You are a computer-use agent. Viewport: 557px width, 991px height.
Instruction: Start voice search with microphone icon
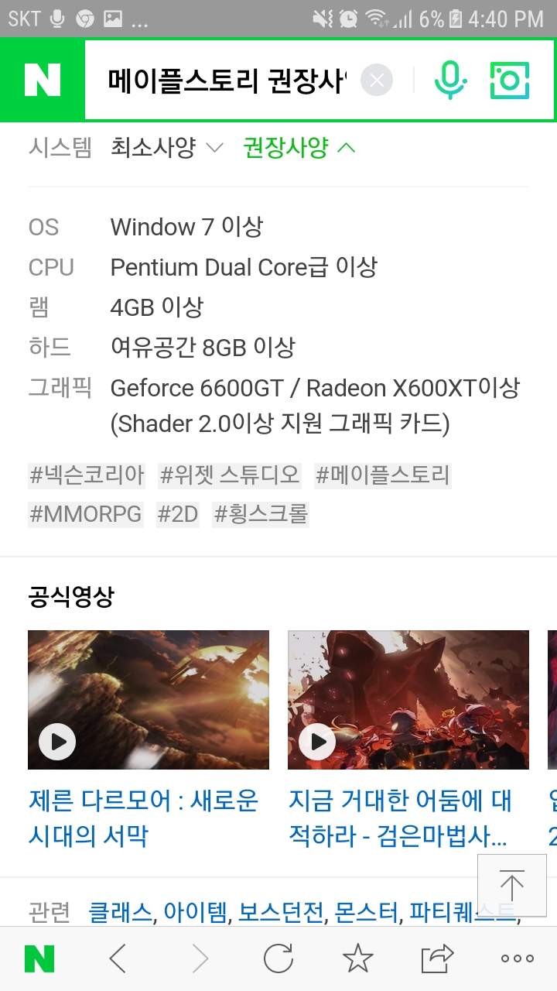[449, 81]
